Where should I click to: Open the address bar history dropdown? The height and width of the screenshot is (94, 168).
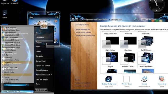click(135, 20)
